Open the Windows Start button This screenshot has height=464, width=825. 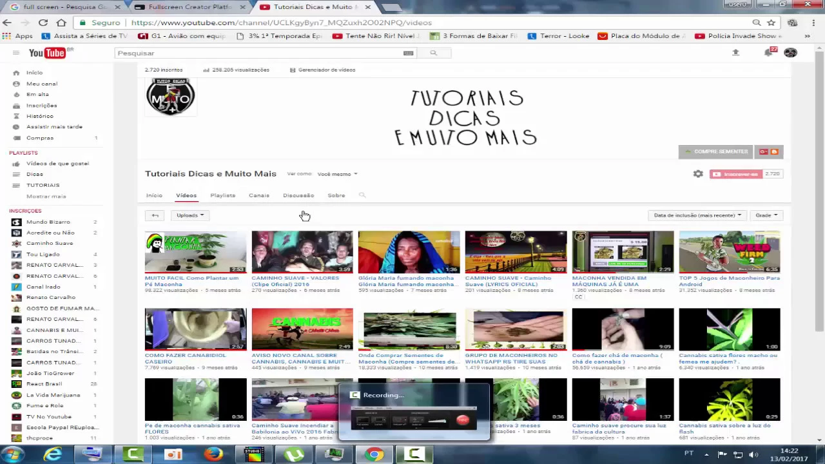[12, 454]
